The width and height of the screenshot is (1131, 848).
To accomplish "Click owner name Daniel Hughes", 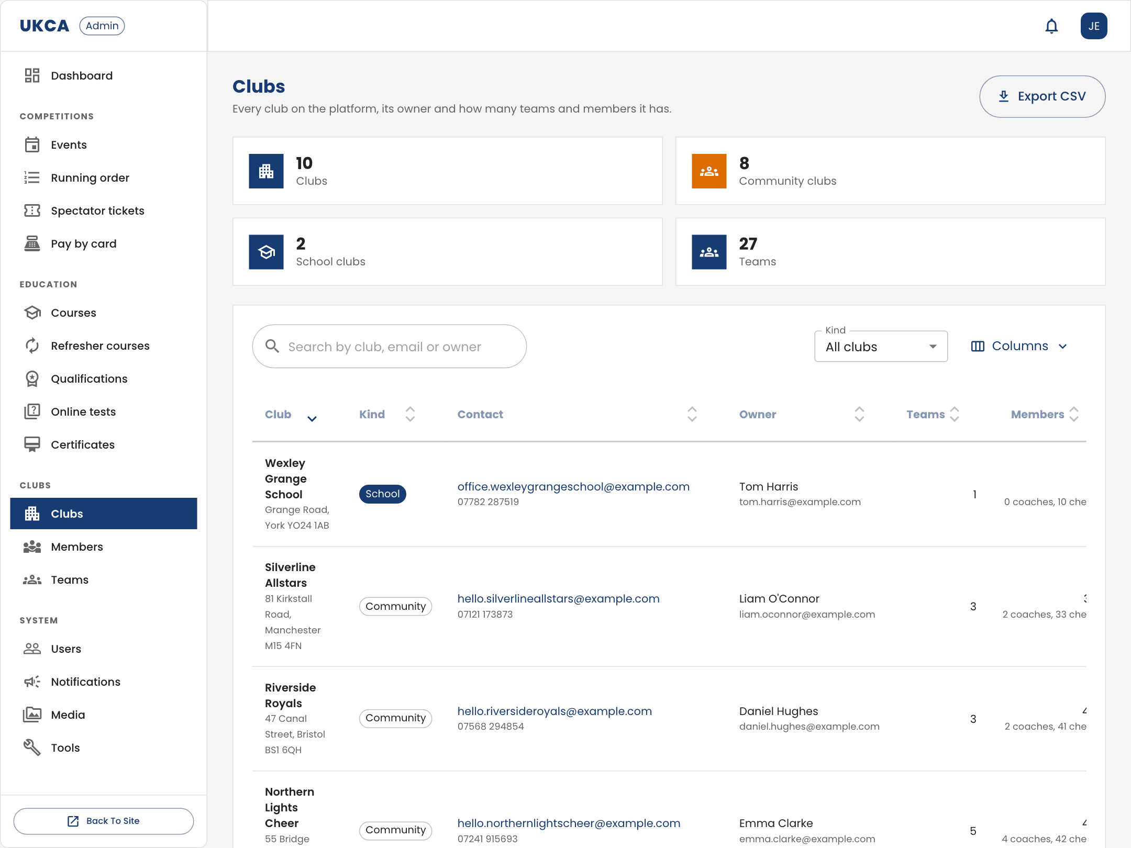I will (778, 711).
